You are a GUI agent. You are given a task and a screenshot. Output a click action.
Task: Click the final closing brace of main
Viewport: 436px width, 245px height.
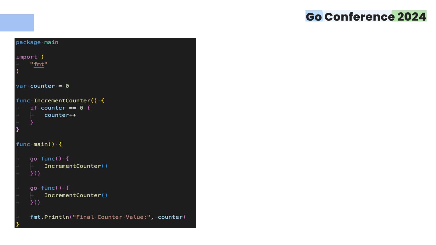click(x=18, y=224)
